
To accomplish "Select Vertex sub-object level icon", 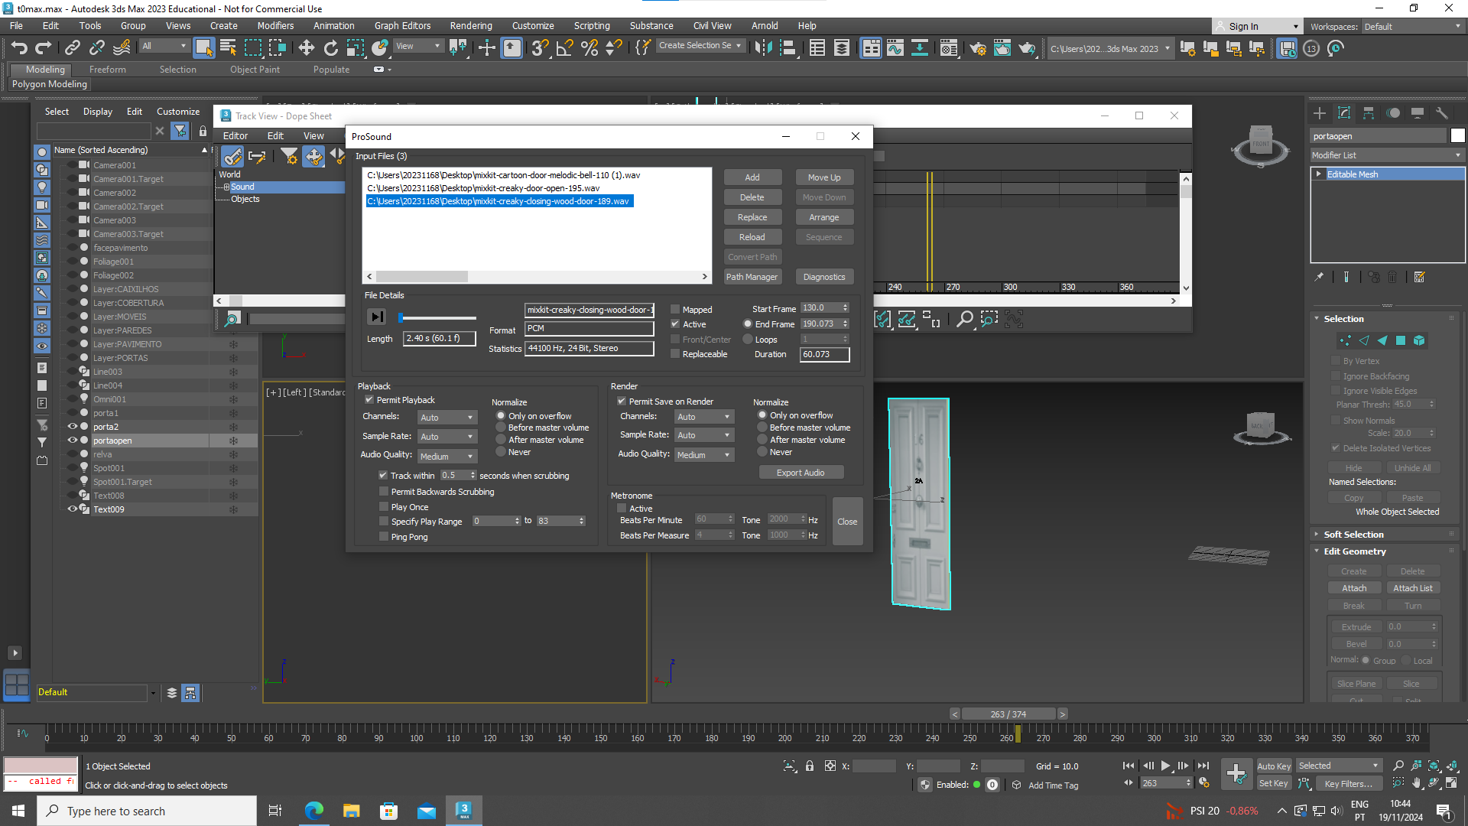I will [1346, 340].
